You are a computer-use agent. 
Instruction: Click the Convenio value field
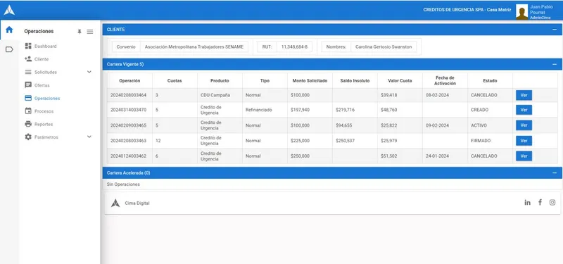pyautogui.click(x=194, y=46)
